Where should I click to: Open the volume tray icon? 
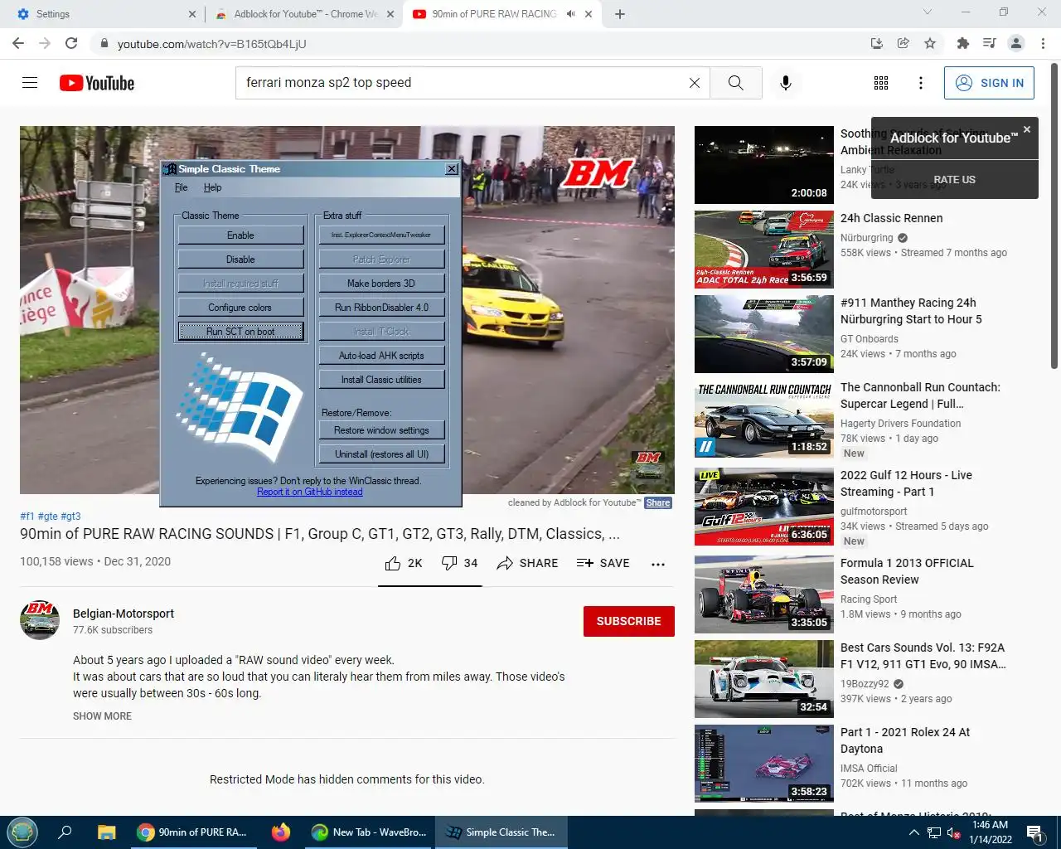tap(954, 833)
